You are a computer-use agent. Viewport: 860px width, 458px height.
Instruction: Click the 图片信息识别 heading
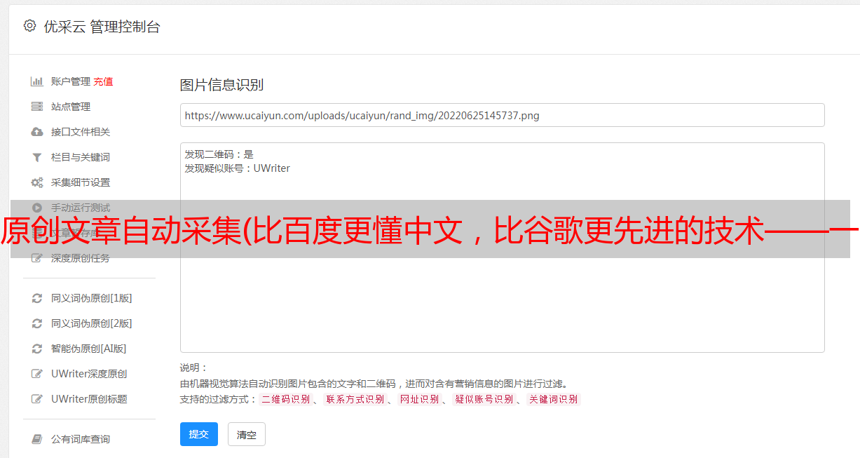[221, 85]
